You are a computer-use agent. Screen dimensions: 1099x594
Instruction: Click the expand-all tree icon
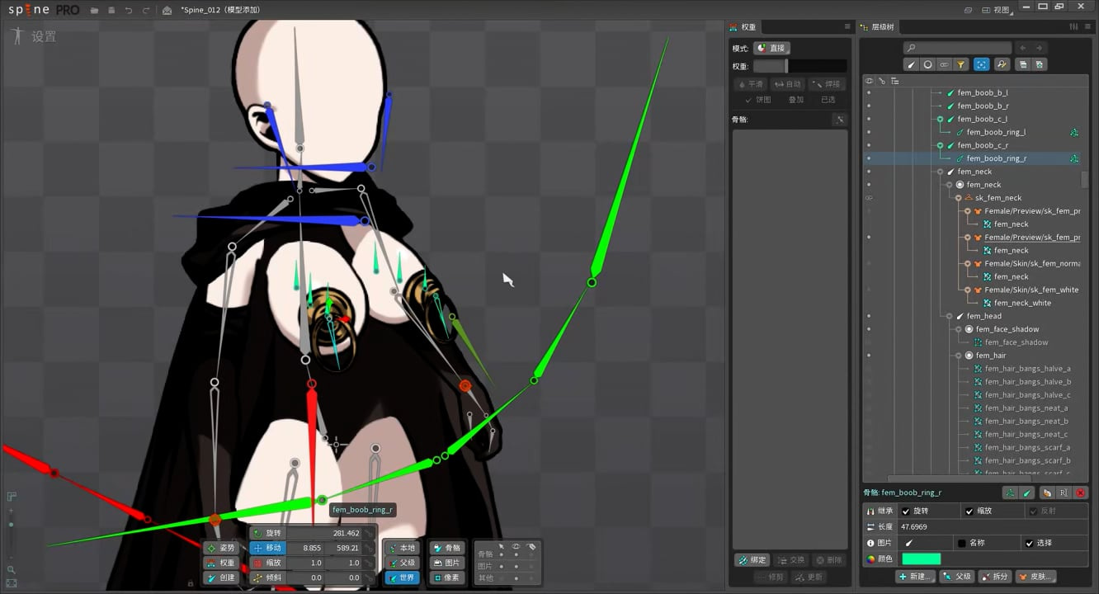click(x=1040, y=64)
